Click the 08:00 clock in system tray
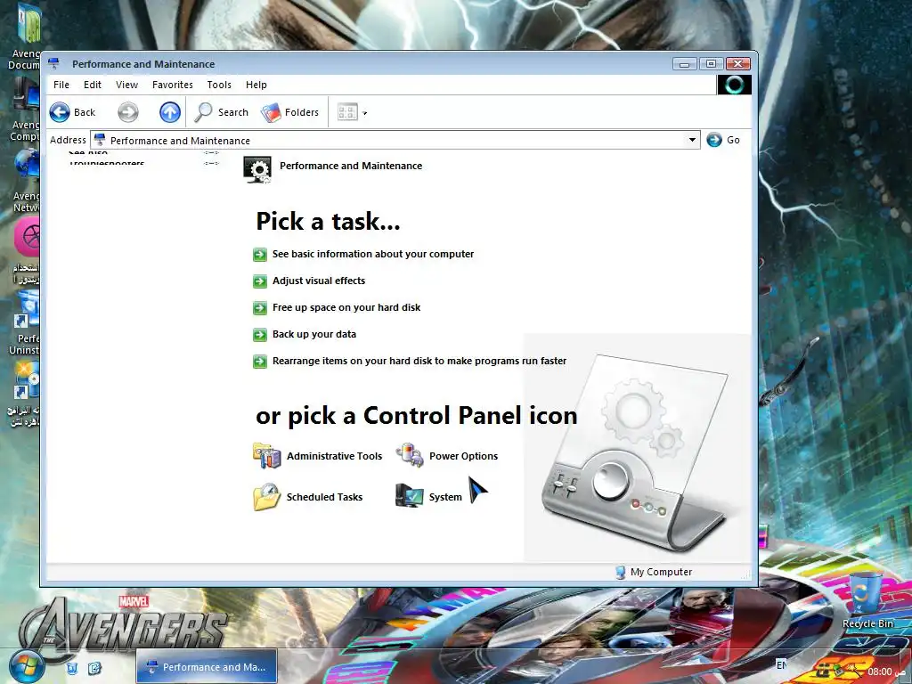 [x=879, y=672]
